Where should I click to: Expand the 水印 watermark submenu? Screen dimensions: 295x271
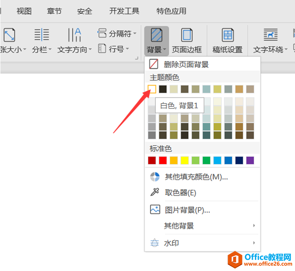tap(202, 243)
